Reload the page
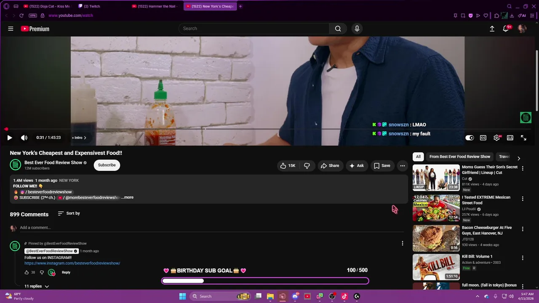The height and width of the screenshot is (303, 539). (21, 16)
